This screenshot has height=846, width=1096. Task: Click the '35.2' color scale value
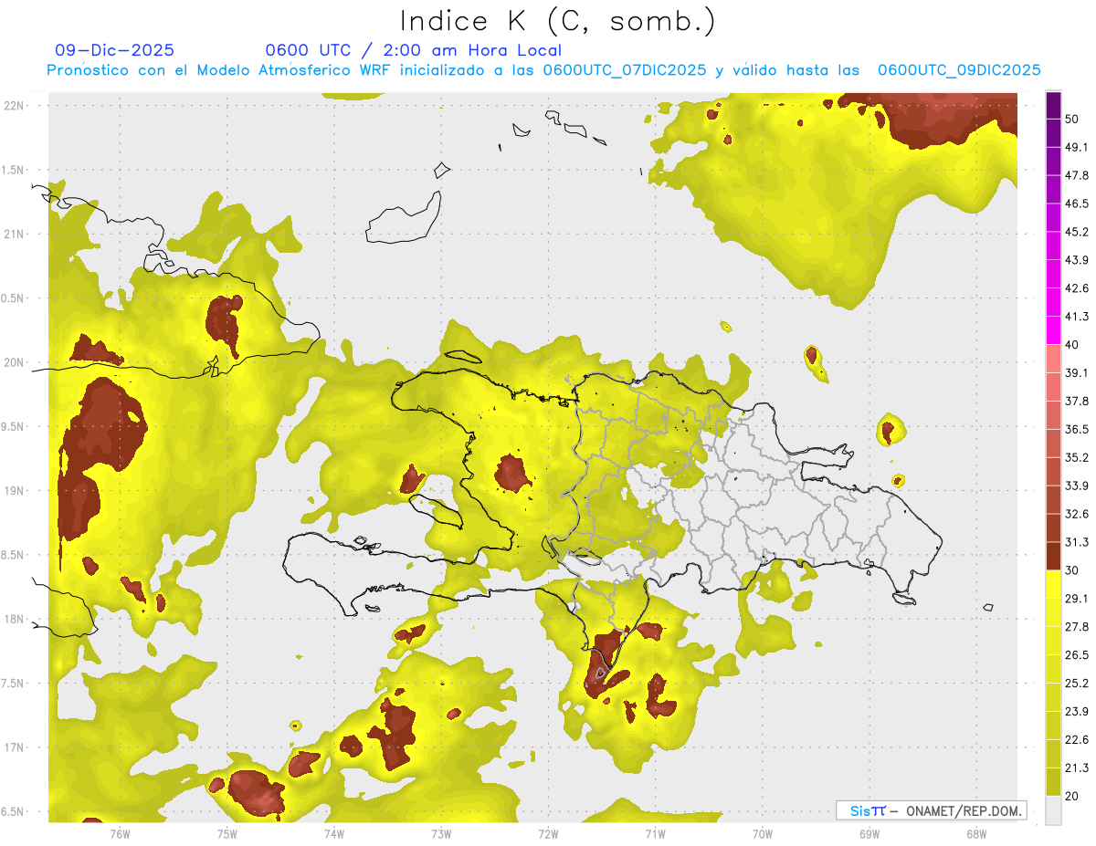pos(1076,458)
